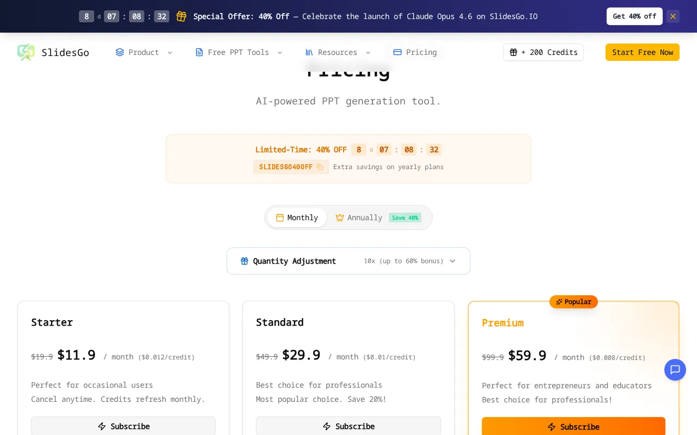
Task: Switch billing to Annually
Action: (x=378, y=217)
